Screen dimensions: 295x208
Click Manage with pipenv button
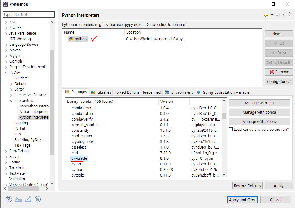click(x=259, y=122)
